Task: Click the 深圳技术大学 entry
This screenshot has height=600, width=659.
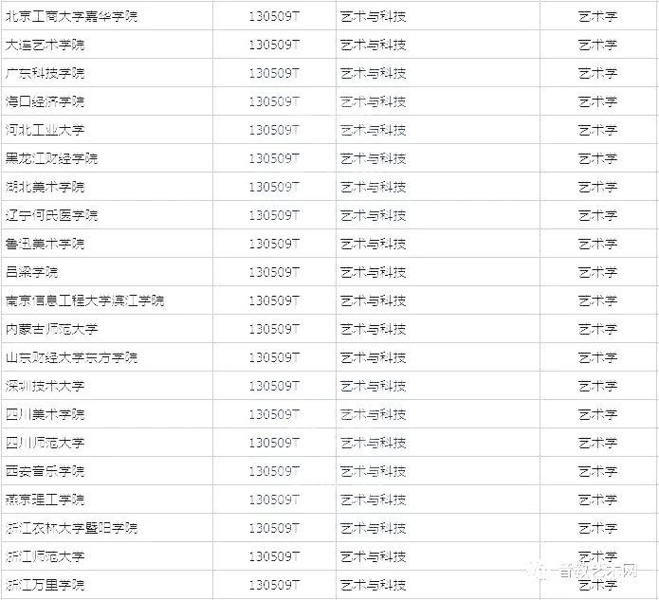Action: (45, 386)
